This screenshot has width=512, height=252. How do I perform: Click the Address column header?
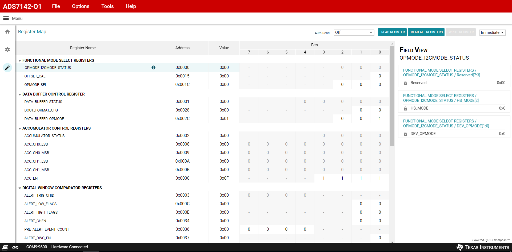[182, 48]
